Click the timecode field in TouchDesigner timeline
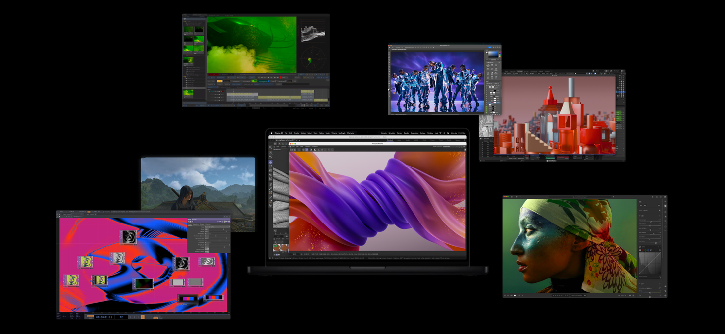The height and width of the screenshot is (334, 725). coord(104,317)
